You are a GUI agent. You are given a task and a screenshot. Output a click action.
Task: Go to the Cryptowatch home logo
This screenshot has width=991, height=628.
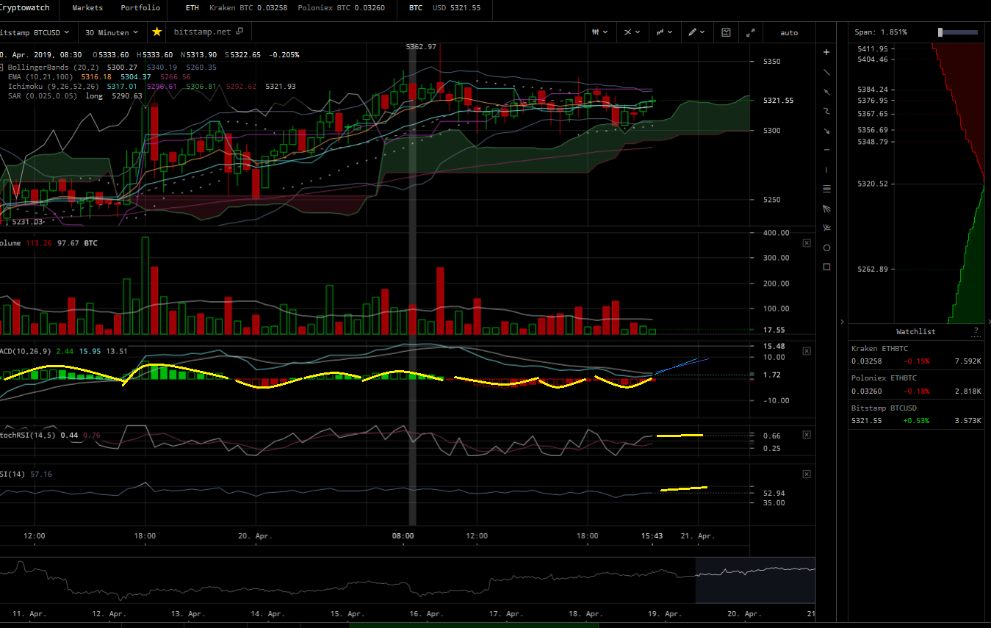(x=25, y=8)
